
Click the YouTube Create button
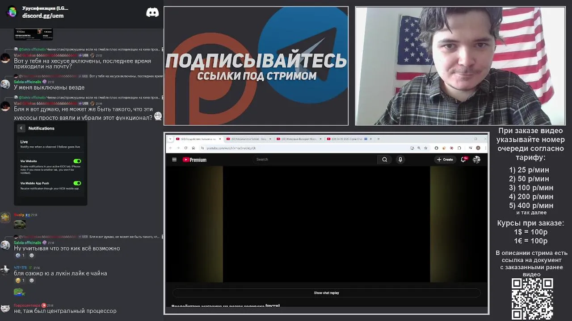[445, 160]
